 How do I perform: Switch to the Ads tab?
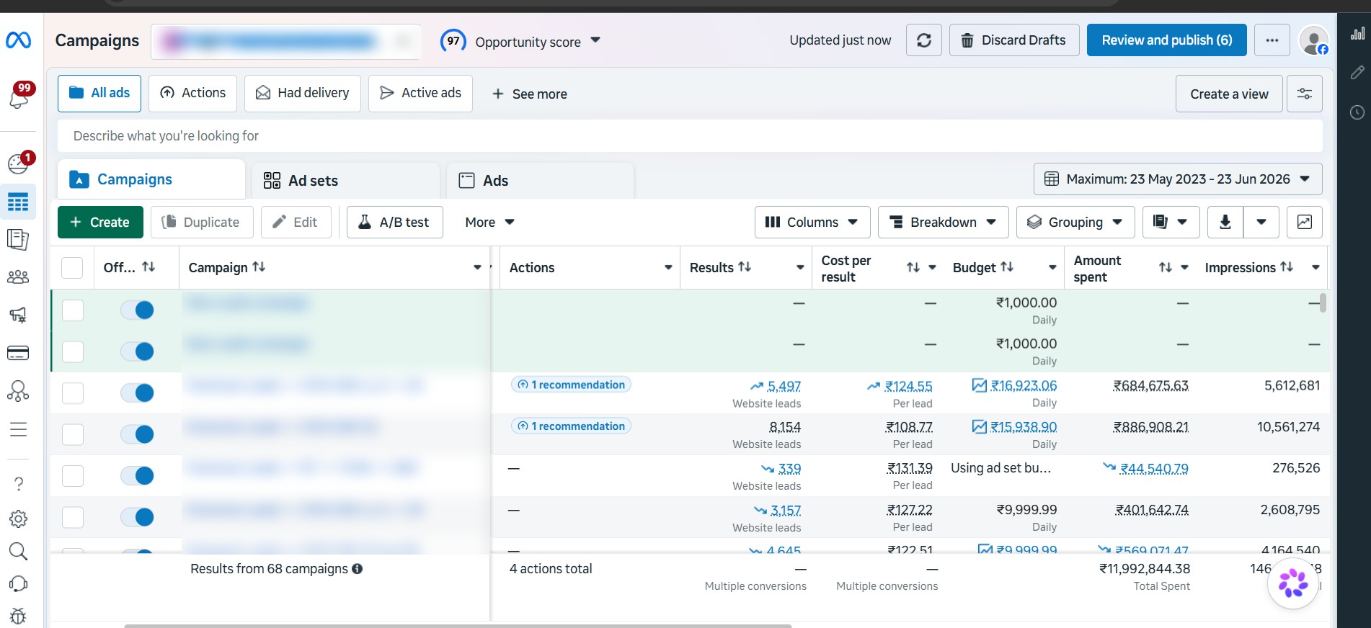(x=540, y=181)
